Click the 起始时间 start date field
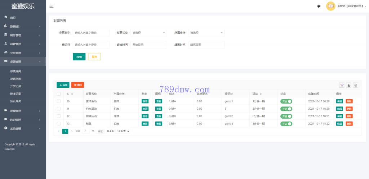This screenshot has width=369, height=179. click(x=148, y=45)
